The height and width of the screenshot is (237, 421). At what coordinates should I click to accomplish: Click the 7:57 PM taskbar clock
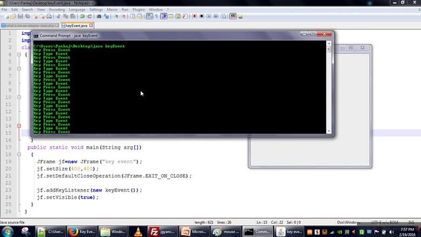(x=407, y=230)
